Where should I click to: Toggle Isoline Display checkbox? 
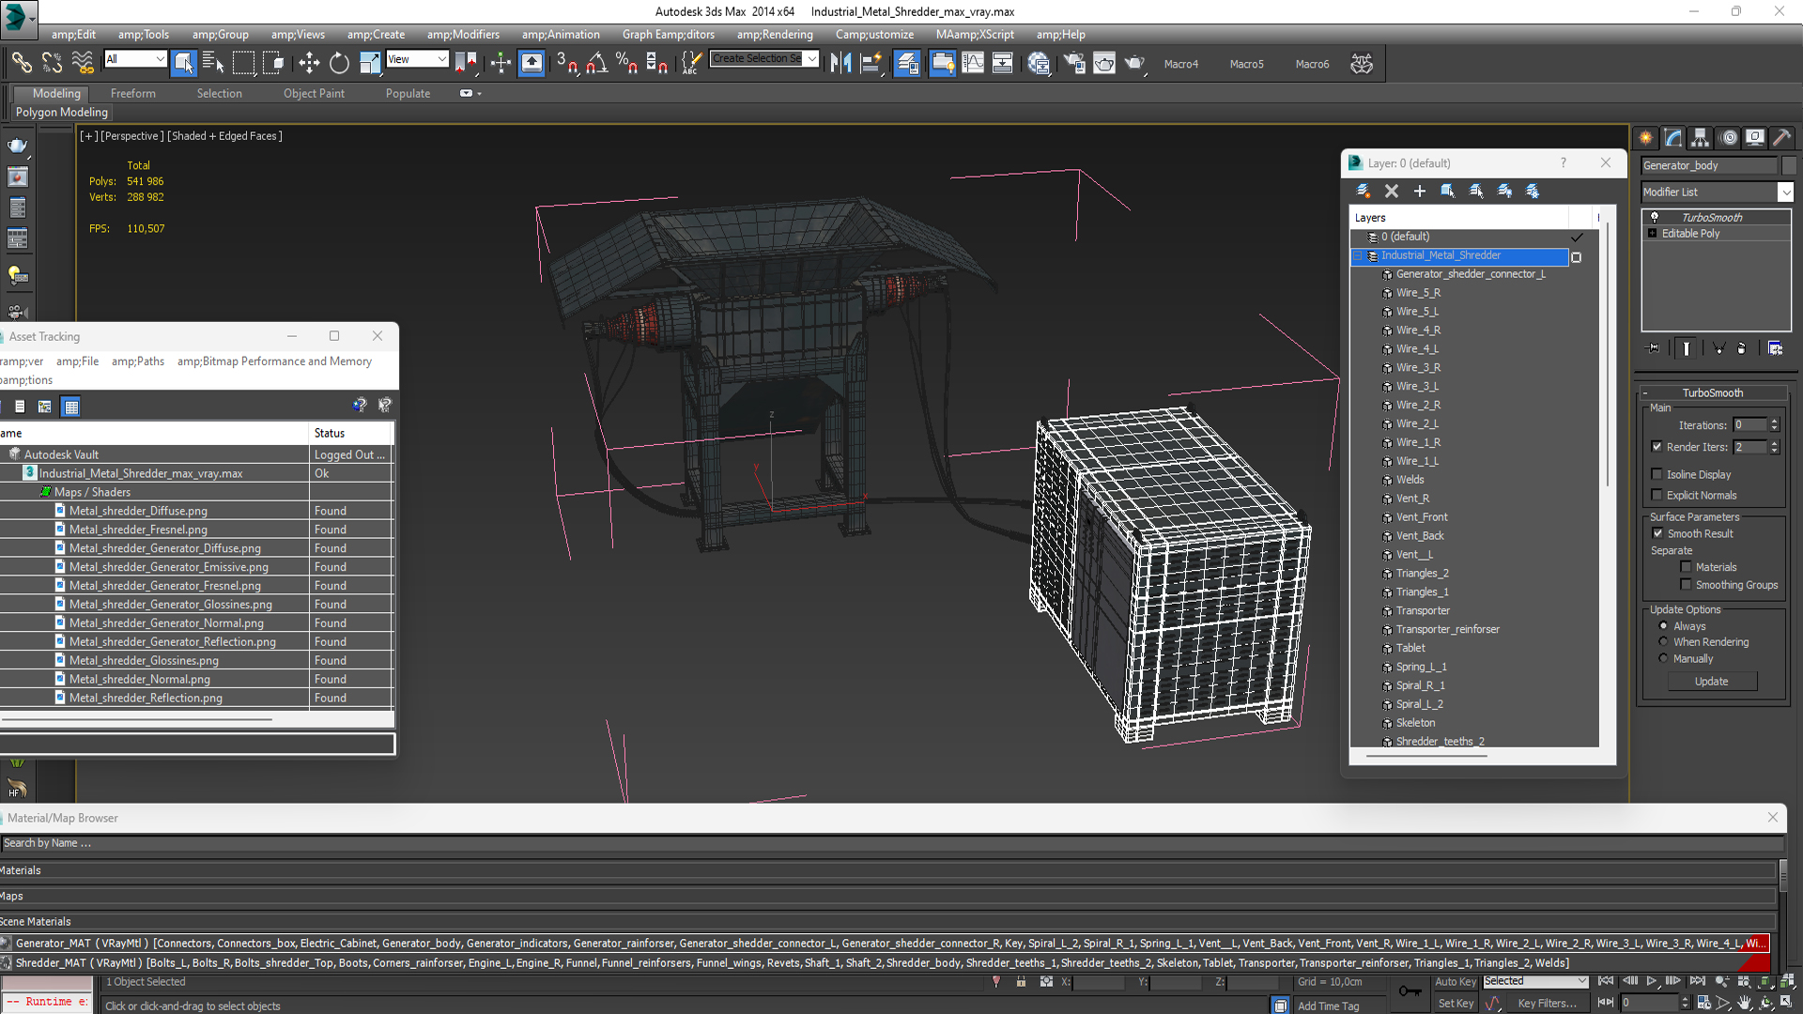coord(1657,474)
